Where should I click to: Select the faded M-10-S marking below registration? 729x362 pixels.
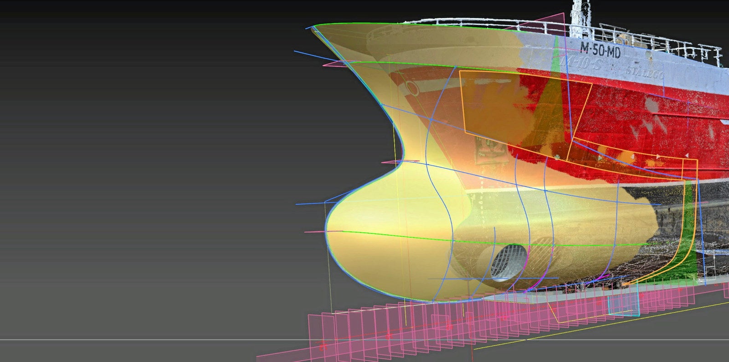coord(582,64)
